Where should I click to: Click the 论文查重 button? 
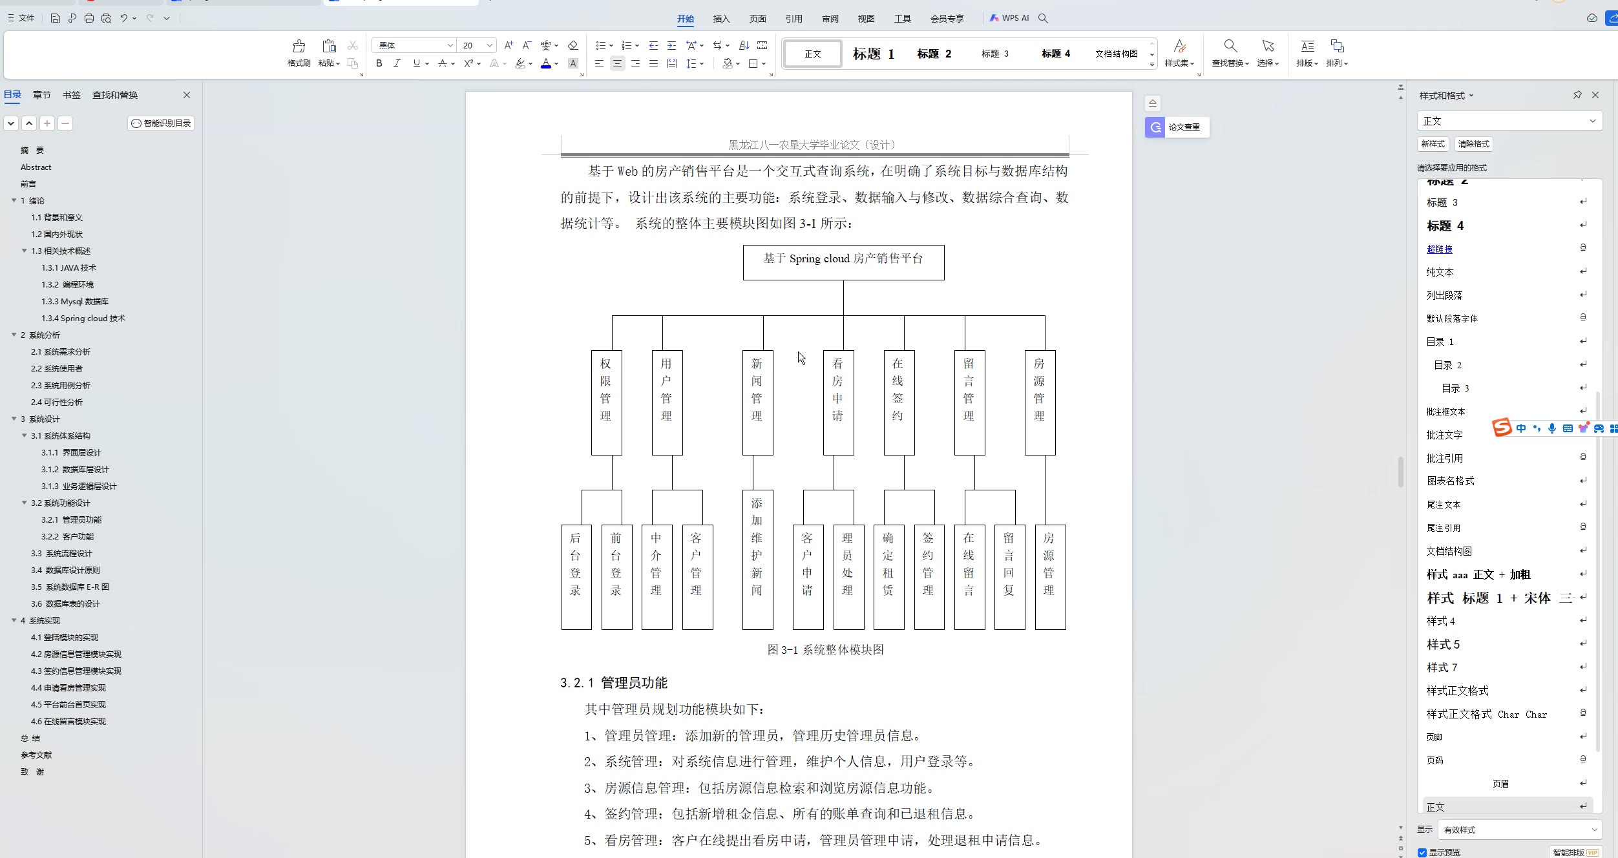pos(1177,127)
